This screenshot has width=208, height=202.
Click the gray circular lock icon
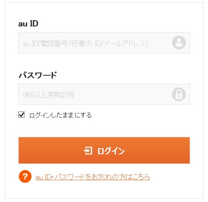click(179, 94)
